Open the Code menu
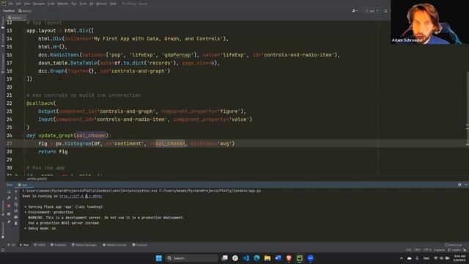 (x=51, y=4)
